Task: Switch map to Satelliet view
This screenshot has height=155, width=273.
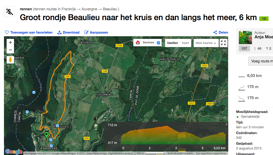Action: point(172,43)
